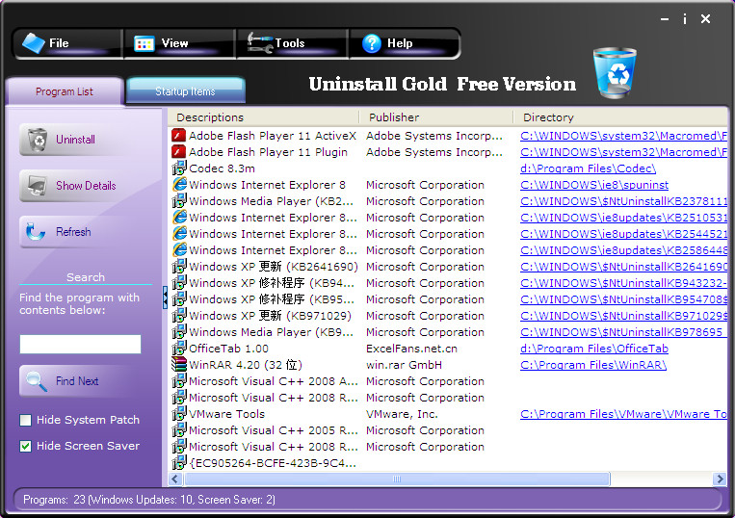Screen dimensions: 735x518
Task: Uncheck the Hide Screen Saver checkbox
Action: (x=25, y=446)
